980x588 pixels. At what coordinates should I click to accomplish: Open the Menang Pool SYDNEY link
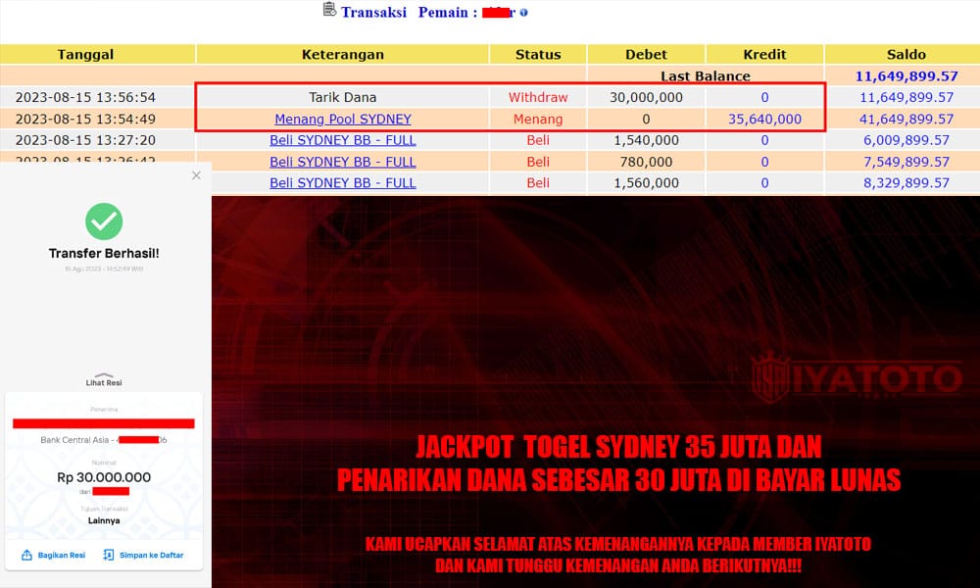[x=342, y=120]
